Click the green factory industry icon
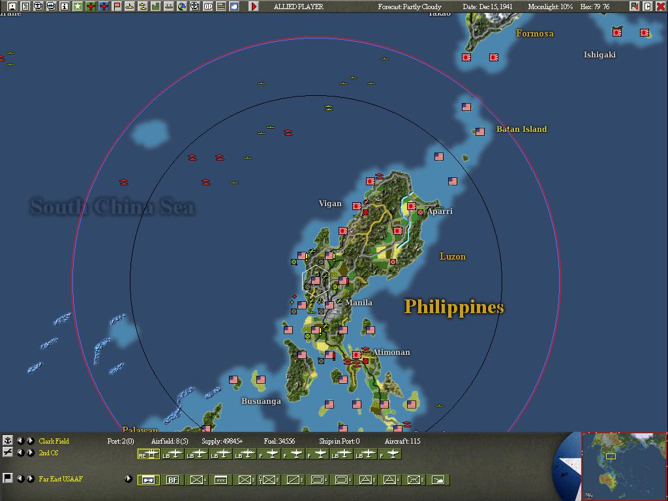The height and width of the screenshot is (501, 668). (x=155, y=6)
